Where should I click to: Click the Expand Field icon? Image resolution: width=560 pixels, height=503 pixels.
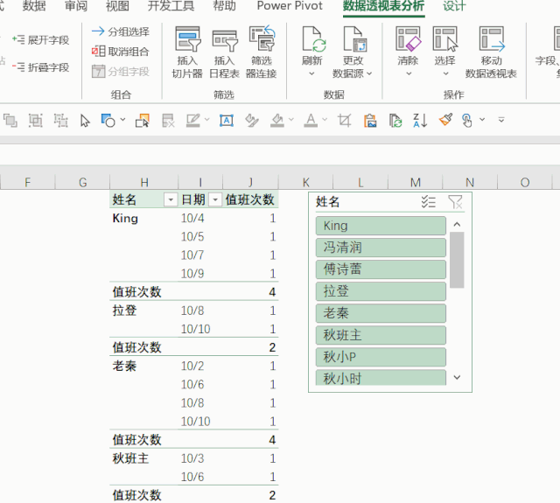(18, 39)
